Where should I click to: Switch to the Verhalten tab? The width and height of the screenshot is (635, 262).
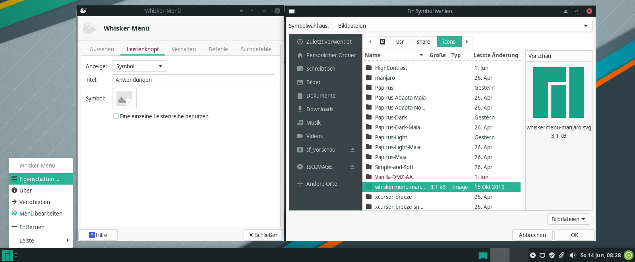point(184,49)
